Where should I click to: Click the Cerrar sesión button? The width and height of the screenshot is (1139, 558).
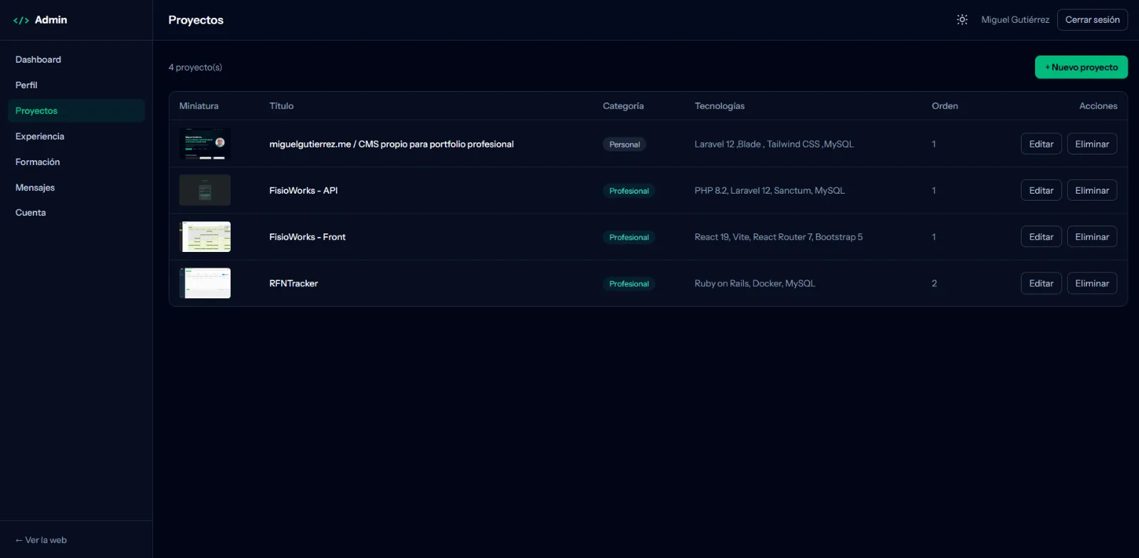pos(1092,20)
